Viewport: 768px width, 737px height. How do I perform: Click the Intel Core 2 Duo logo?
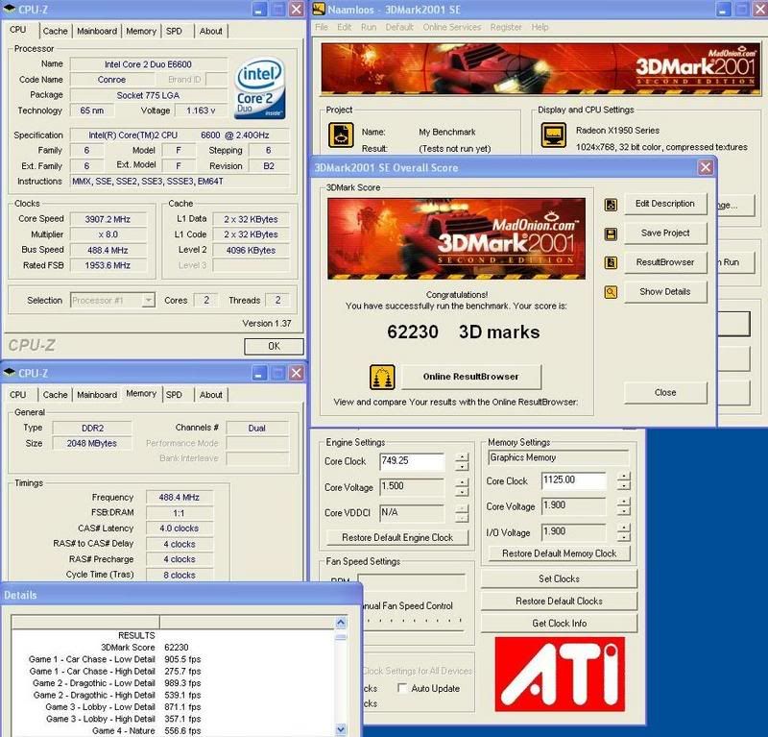(x=259, y=88)
